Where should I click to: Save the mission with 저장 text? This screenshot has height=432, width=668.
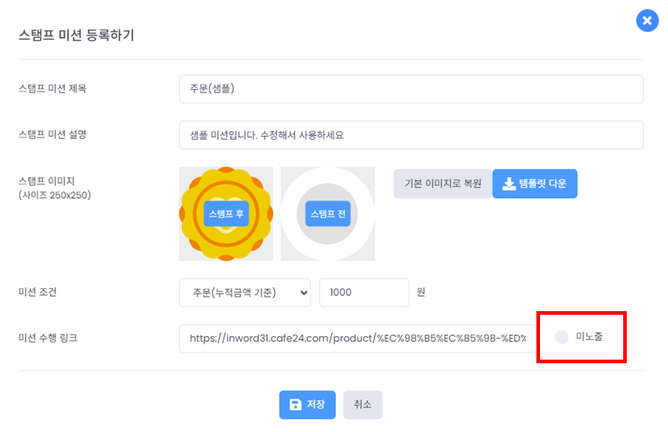[x=316, y=405]
